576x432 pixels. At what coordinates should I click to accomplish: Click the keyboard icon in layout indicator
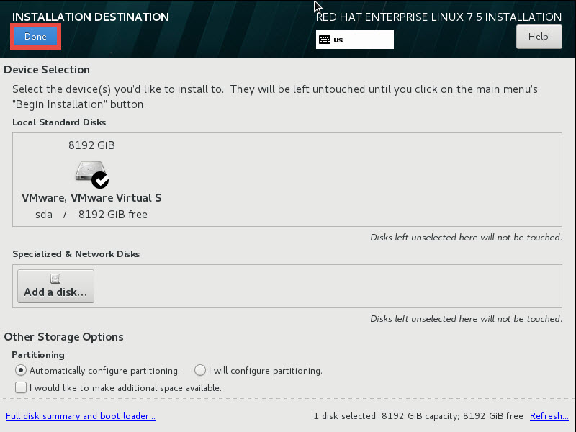324,40
